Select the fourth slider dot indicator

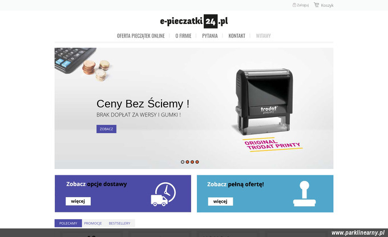pyautogui.click(x=197, y=162)
